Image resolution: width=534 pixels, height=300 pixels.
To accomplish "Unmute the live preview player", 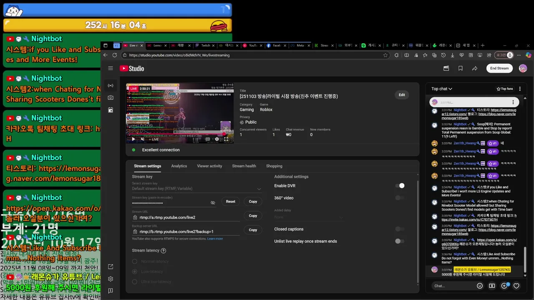I will click(142, 139).
